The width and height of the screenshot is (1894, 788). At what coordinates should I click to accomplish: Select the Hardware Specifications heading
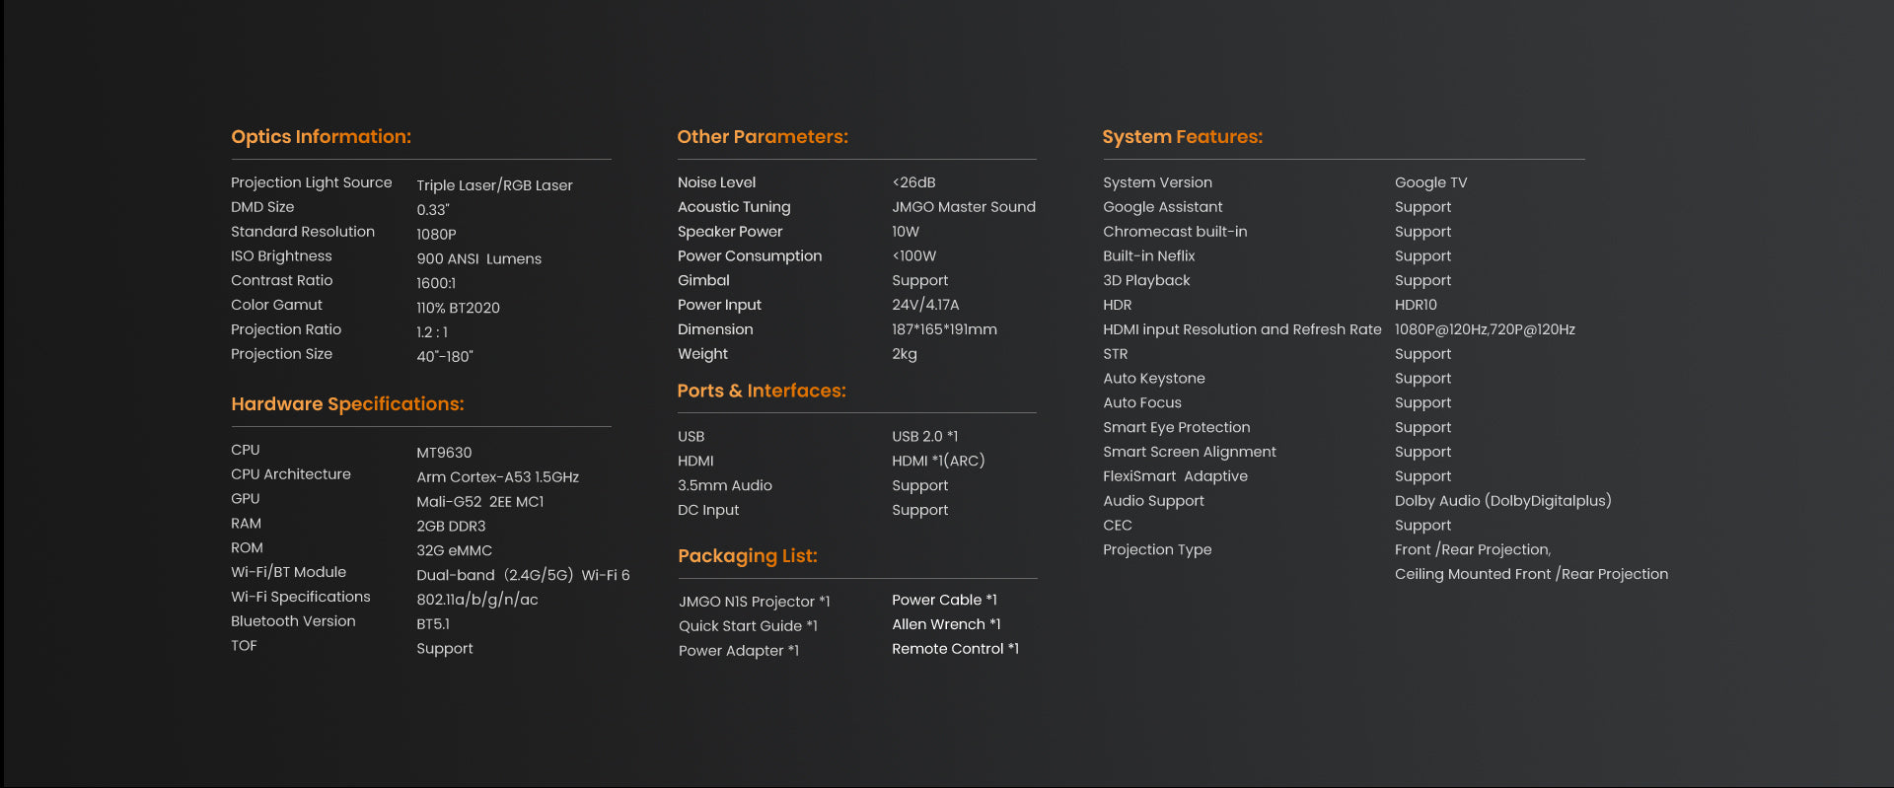pos(346,404)
